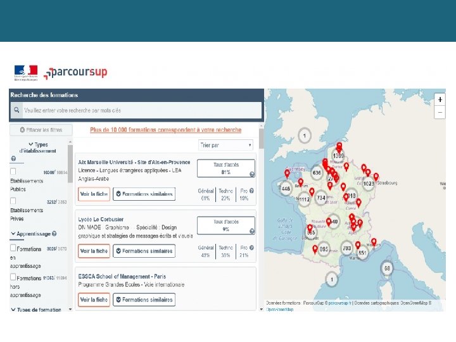The height and width of the screenshot is (342, 456).
Task: Check Etablissements Privés checkbox
Action: [13, 201]
